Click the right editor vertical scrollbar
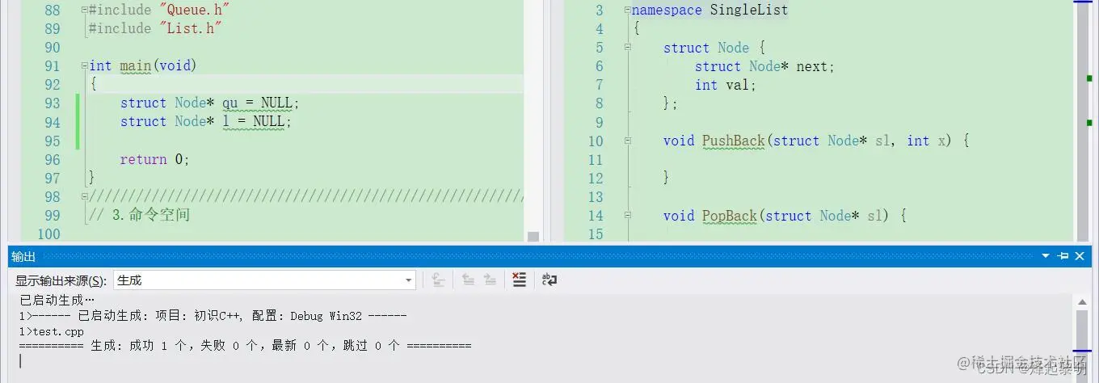 click(x=1083, y=121)
